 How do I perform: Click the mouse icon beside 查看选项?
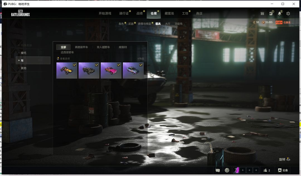pyautogui.click(x=58, y=59)
